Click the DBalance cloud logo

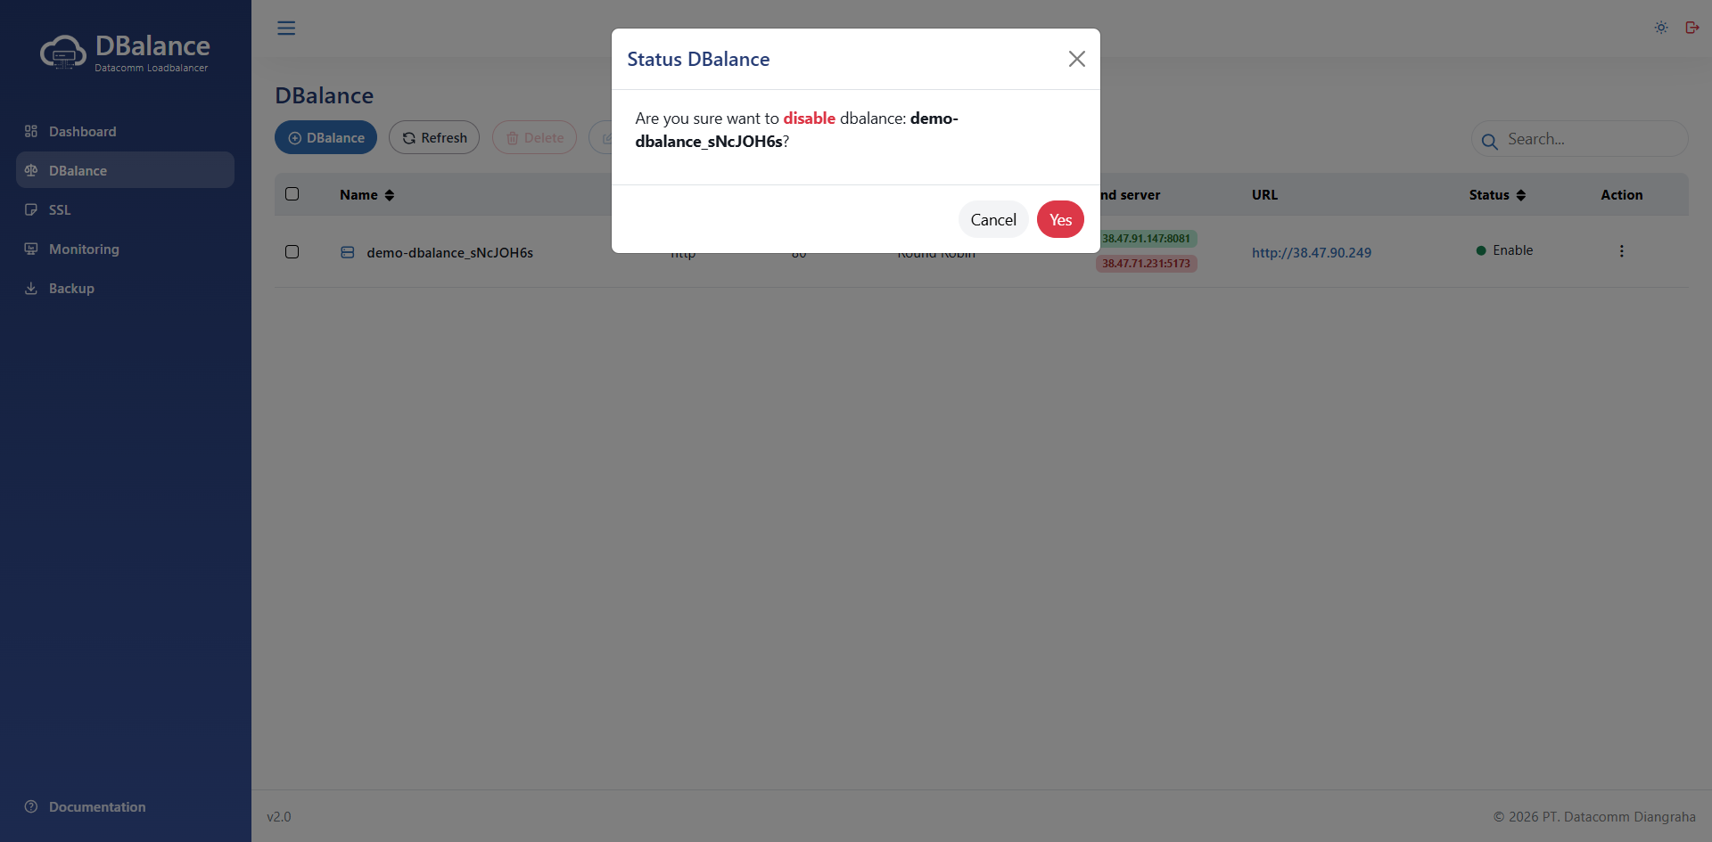coord(63,53)
